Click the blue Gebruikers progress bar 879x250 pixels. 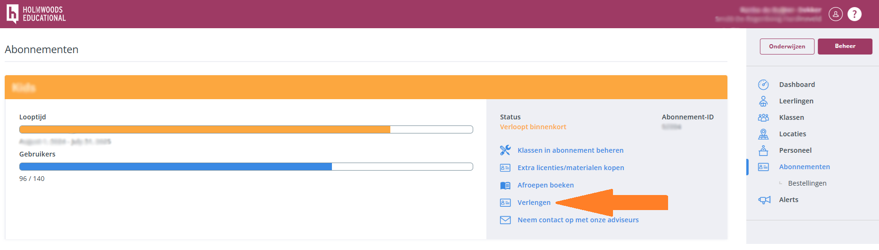(246, 167)
